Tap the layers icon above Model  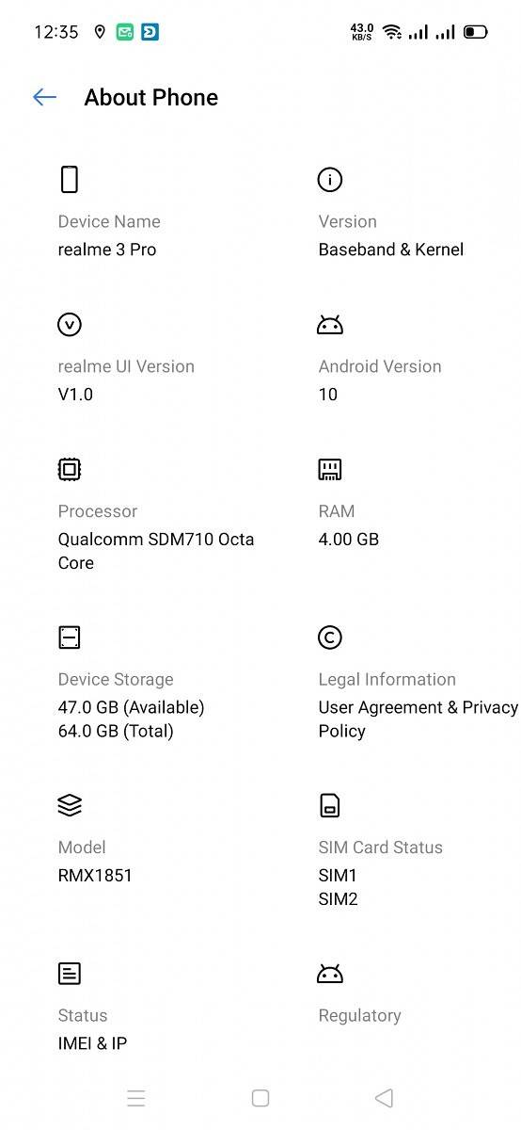coord(70,805)
